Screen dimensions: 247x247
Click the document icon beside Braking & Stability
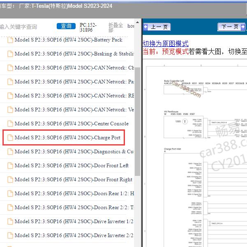[10, 54]
